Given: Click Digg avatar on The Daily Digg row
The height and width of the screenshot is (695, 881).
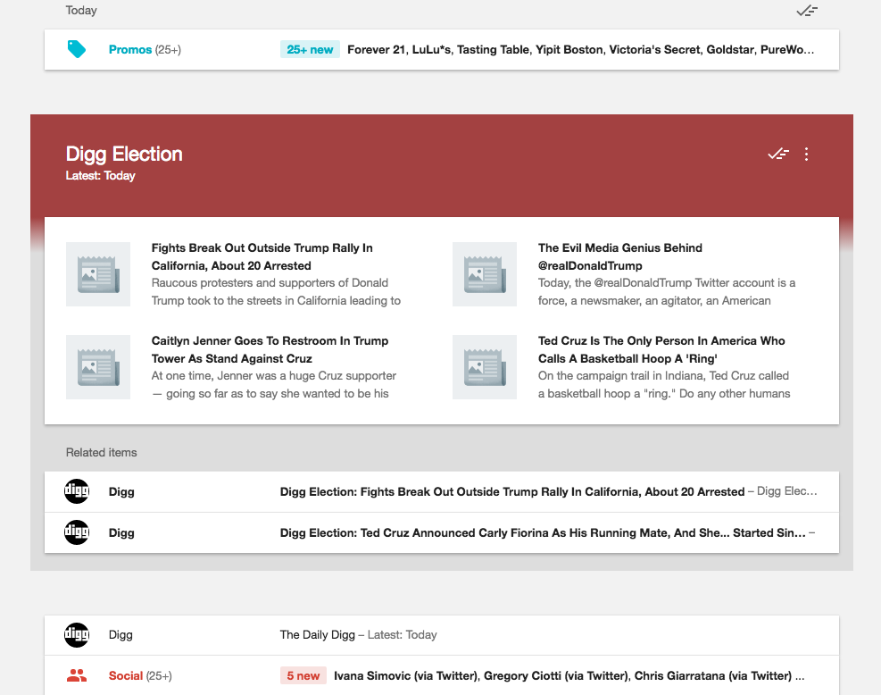Looking at the screenshot, I should pyautogui.click(x=77, y=635).
